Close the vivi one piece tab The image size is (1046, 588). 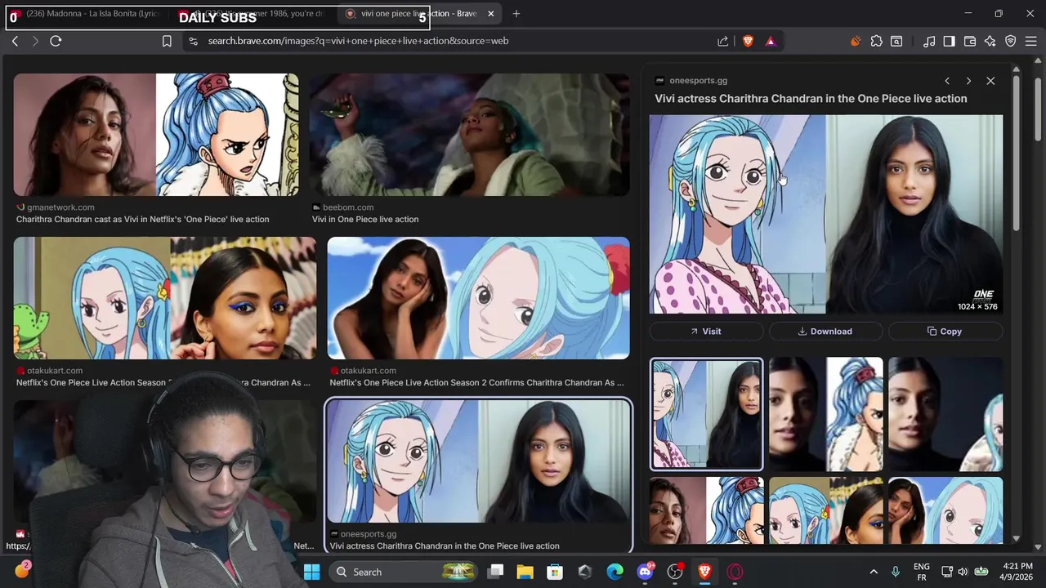point(490,14)
